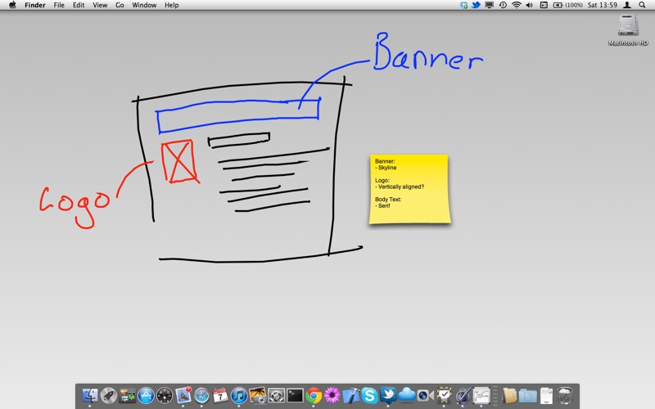Click the Sat 13:59 clock
Image resolution: width=655 pixels, height=409 pixels.
pos(603,5)
